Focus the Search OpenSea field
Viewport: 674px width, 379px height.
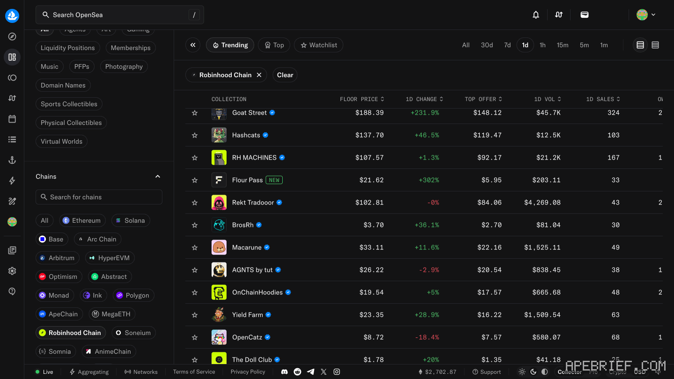(120, 15)
